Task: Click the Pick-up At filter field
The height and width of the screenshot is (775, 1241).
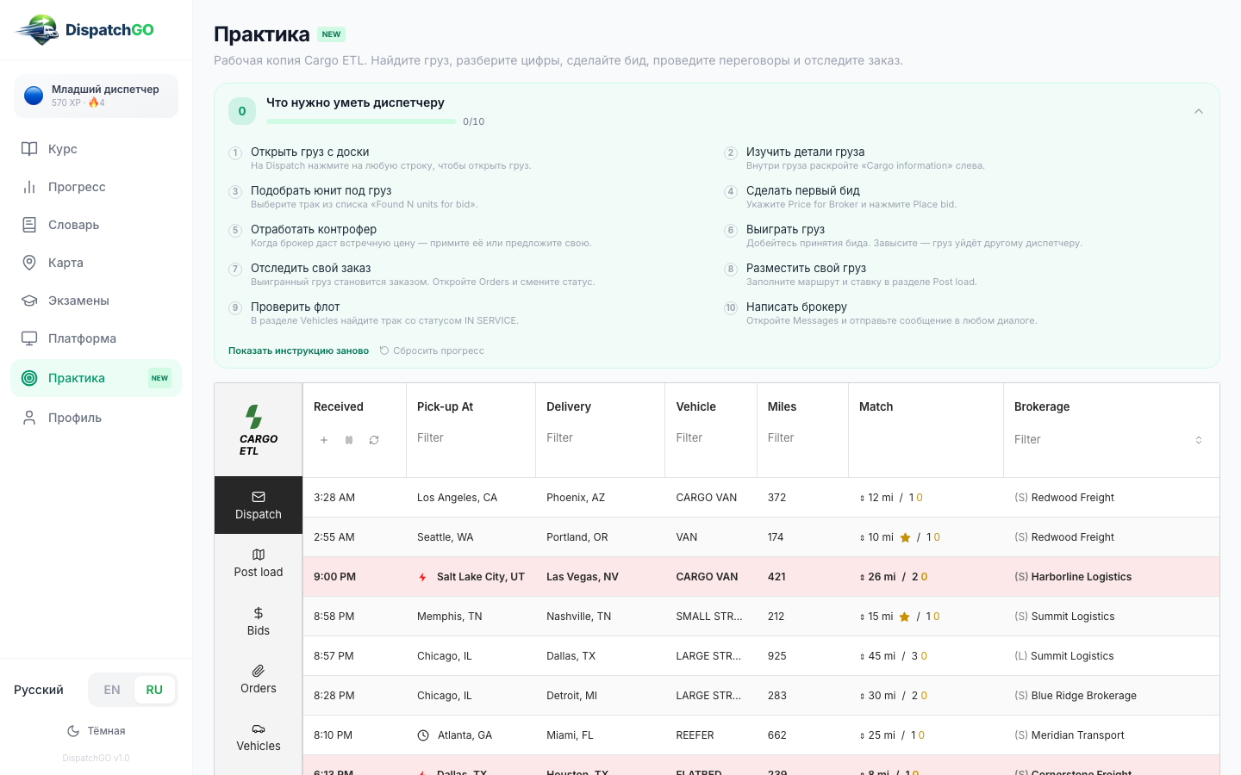Action: [x=471, y=437]
